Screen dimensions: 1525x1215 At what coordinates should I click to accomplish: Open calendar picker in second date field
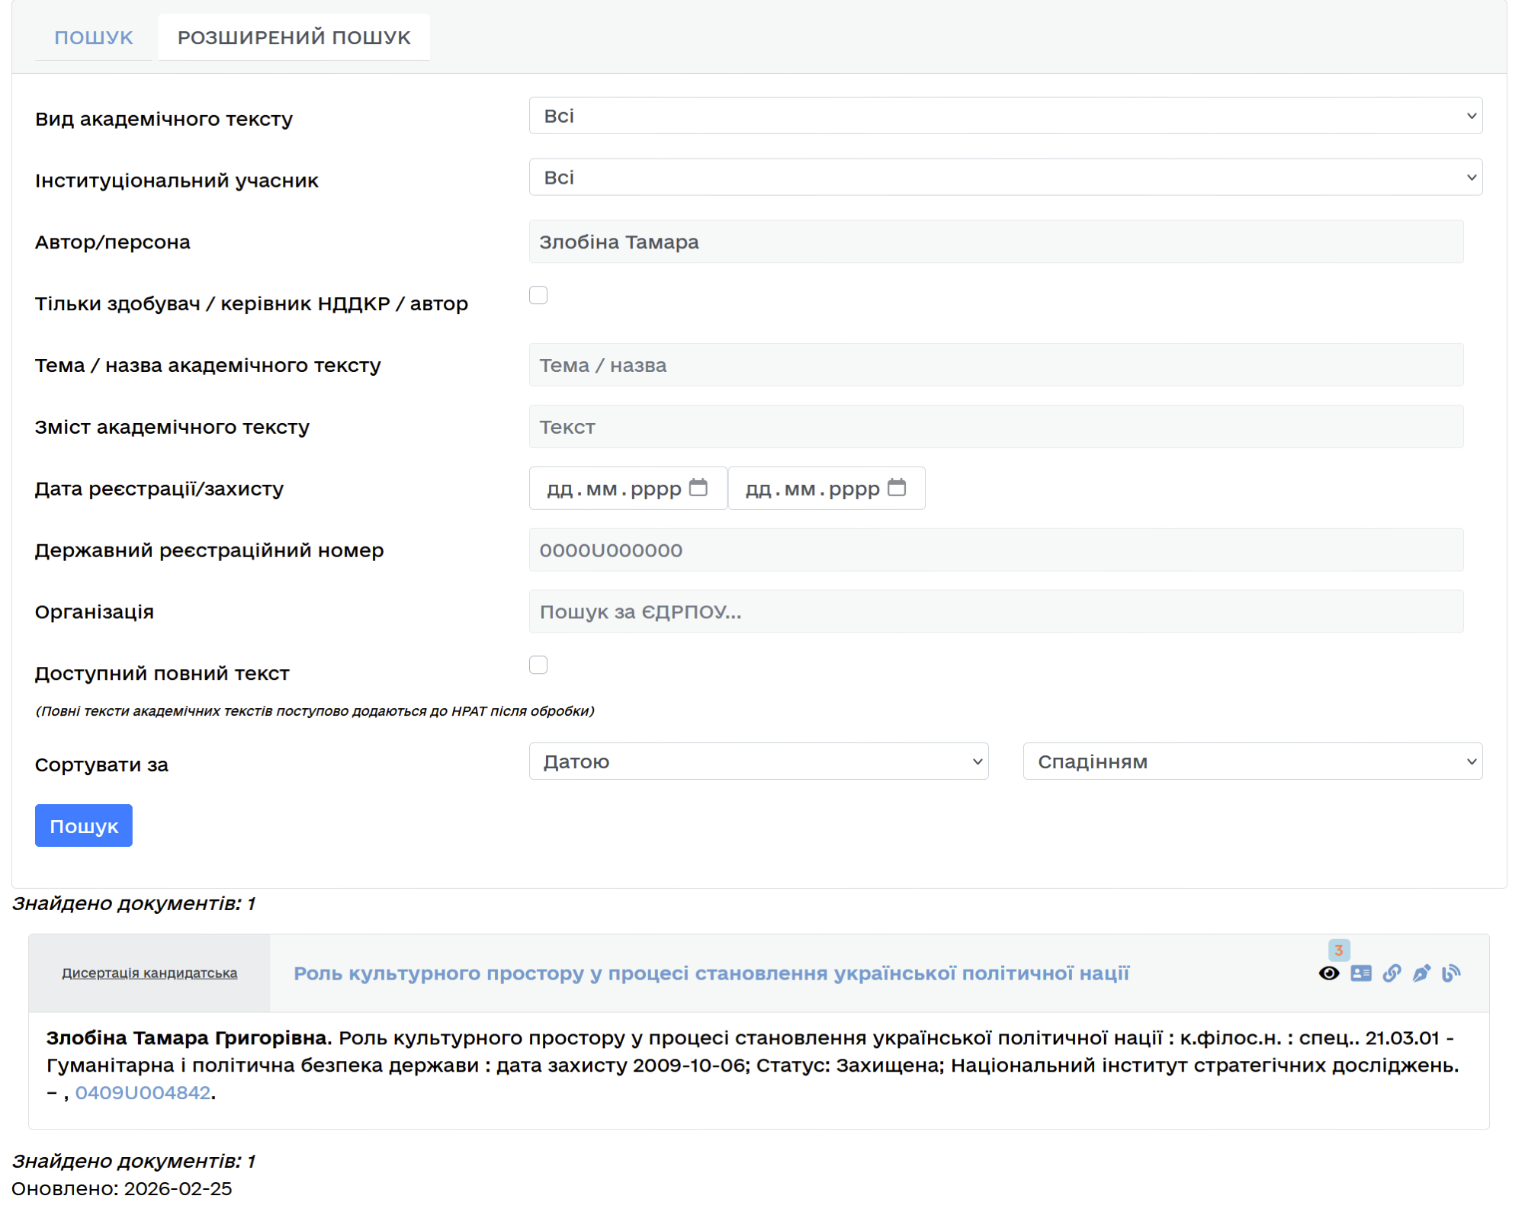pyautogui.click(x=897, y=487)
